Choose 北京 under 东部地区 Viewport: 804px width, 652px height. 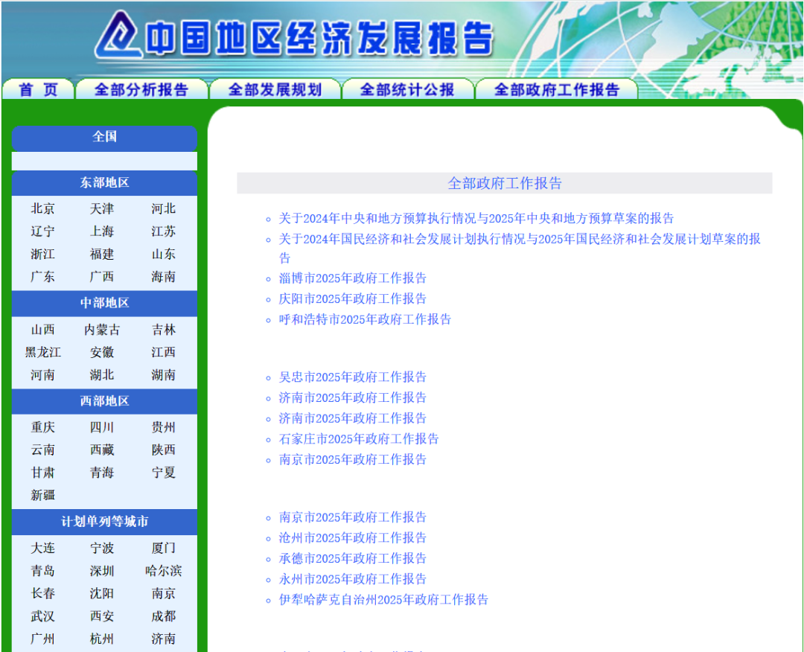click(x=42, y=209)
